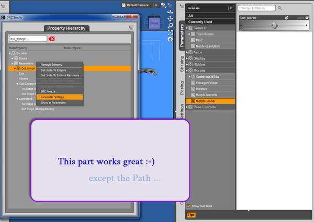The image size is (314, 222).
Task: Clear the doll_morph filter with red X
Action: click(x=52, y=39)
